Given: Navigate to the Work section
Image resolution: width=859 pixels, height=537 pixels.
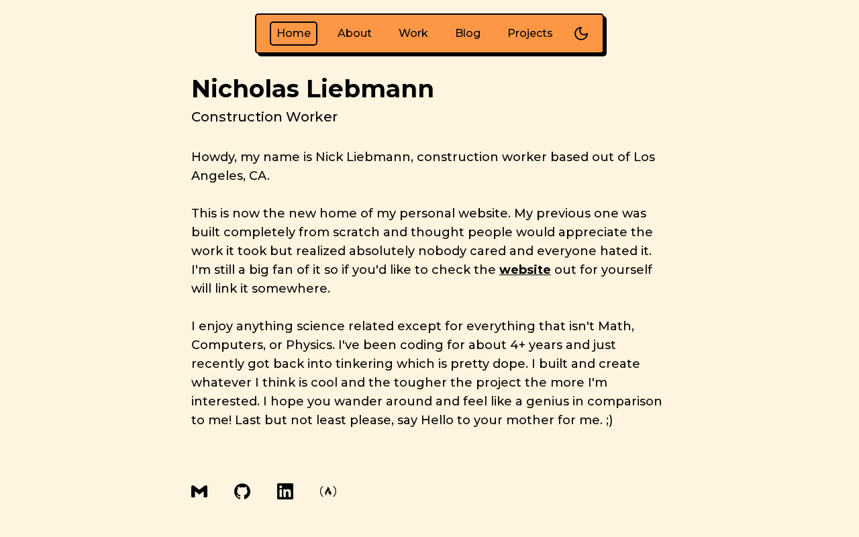Looking at the screenshot, I should click(x=413, y=34).
